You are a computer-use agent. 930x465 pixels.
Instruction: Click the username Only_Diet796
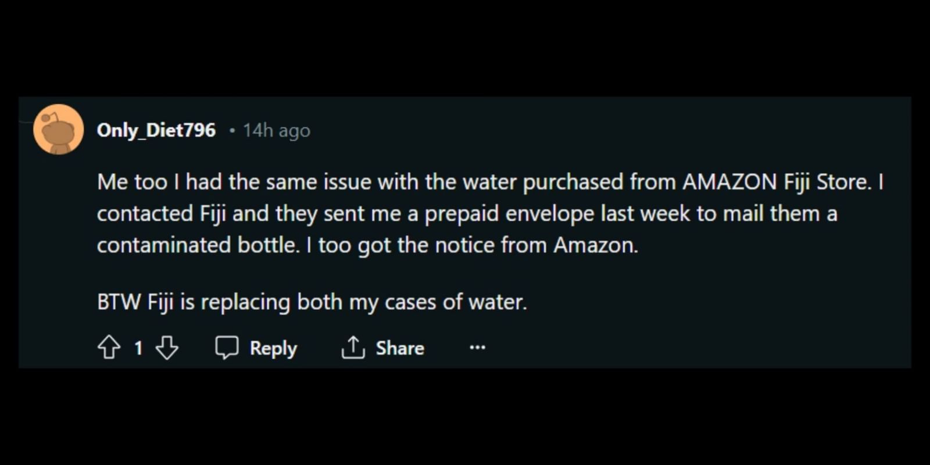[156, 130]
